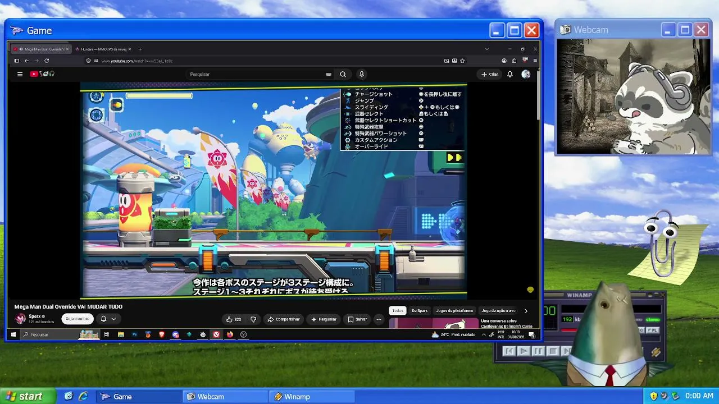The image size is (719, 404).
Task: Open YouTube notifications bell
Action: click(510, 74)
